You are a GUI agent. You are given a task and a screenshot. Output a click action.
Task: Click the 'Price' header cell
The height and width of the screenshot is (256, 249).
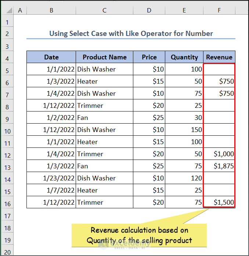coord(149,57)
